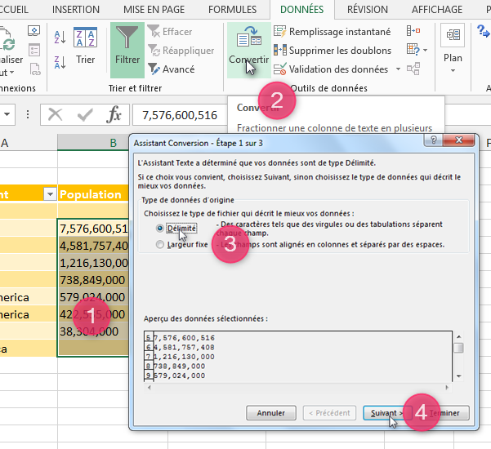Click the Analyse de scénarios icon
This screenshot has width=491, height=449.
pyautogui.click(x=413, y=50)
